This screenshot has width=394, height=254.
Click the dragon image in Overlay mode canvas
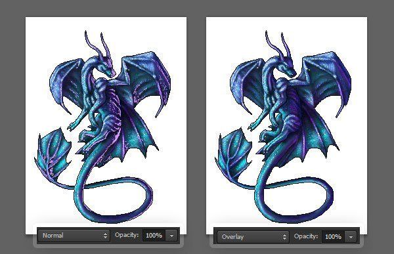click(284, 127)
